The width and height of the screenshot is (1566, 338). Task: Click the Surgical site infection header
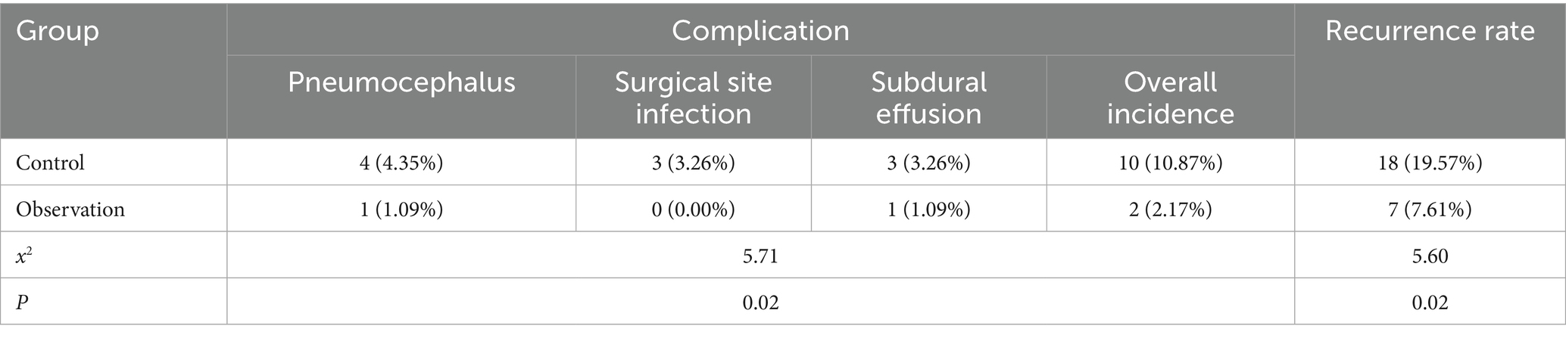click(x=693, y=98)
